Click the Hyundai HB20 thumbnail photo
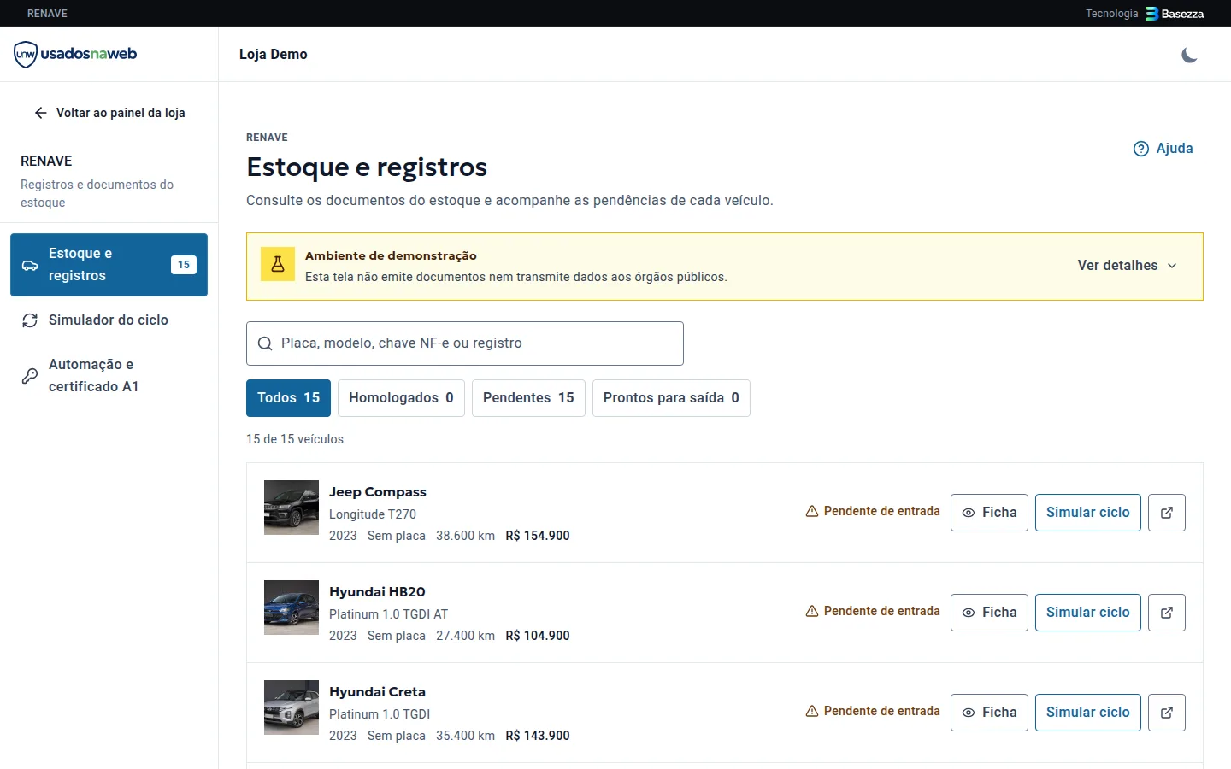Viewport: 1231px width, 769px height. [292, 608]
